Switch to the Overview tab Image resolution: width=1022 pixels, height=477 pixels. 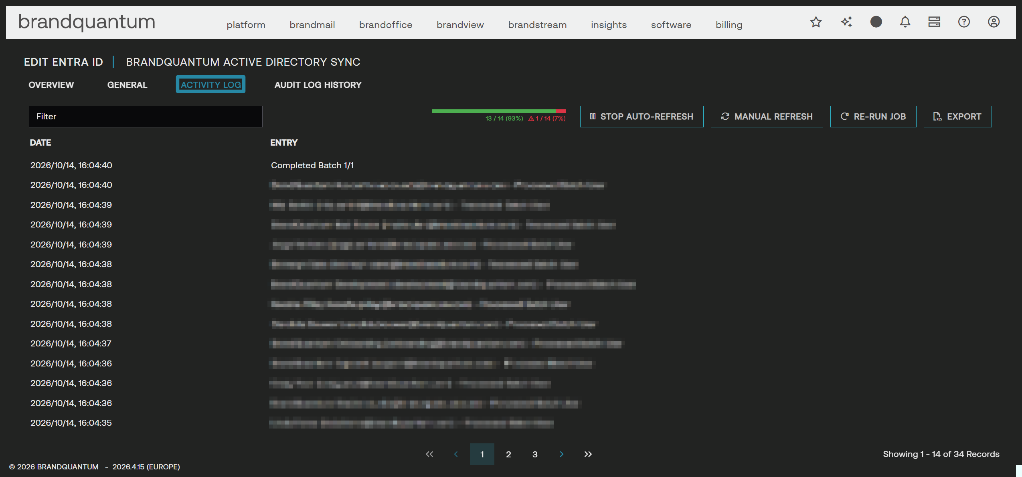(x=51, y=85)
